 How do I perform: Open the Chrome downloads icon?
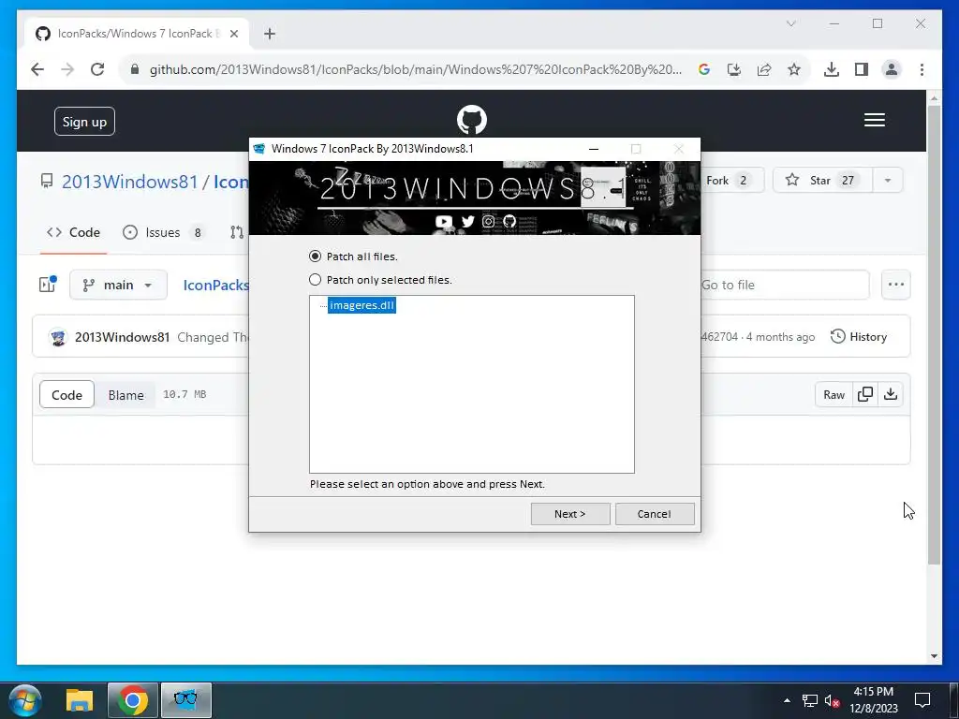tap(832, 69)
